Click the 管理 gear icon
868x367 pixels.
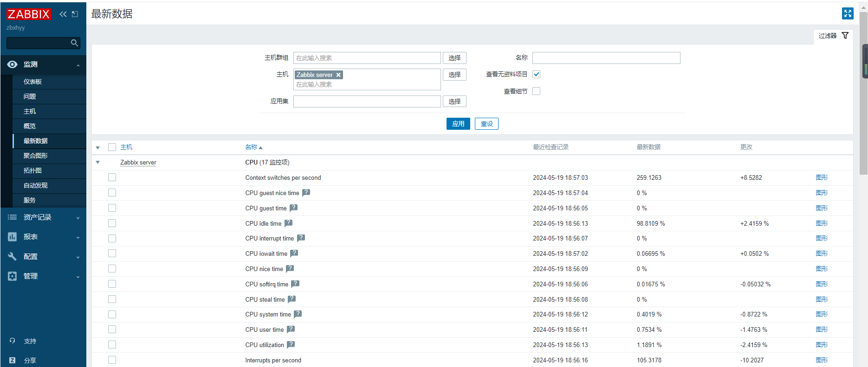click(x=13, y=276)
